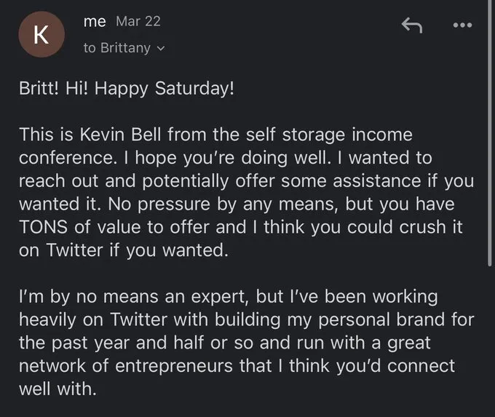The width and height of the screenshot is (495, 417).
Task: Click the final line "well with."
Action: (58, 389)
